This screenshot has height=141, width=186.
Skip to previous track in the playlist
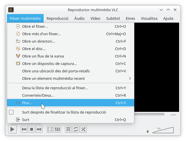24,129
